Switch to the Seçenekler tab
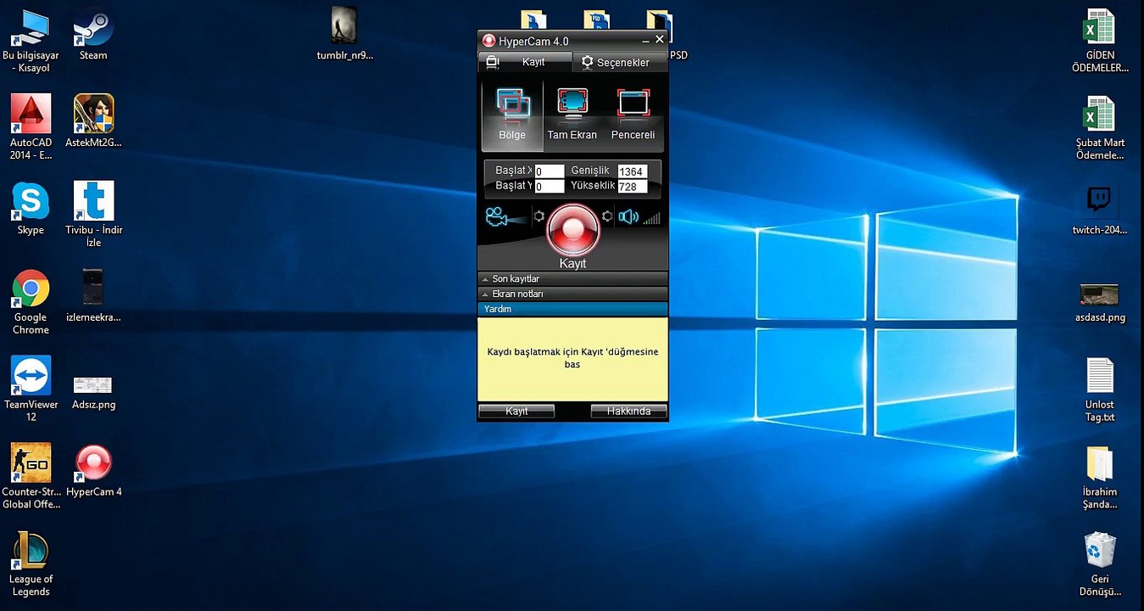Viewport: 1144px width, 611px height. 620,63
